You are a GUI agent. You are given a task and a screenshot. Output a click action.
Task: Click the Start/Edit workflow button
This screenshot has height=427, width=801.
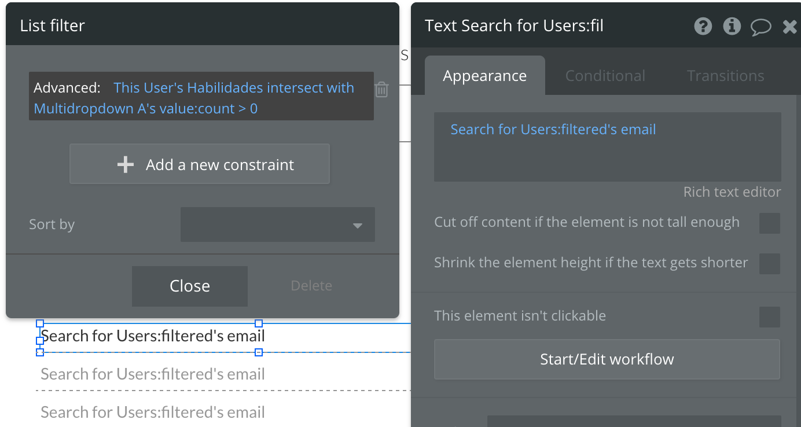coord(607,359)
